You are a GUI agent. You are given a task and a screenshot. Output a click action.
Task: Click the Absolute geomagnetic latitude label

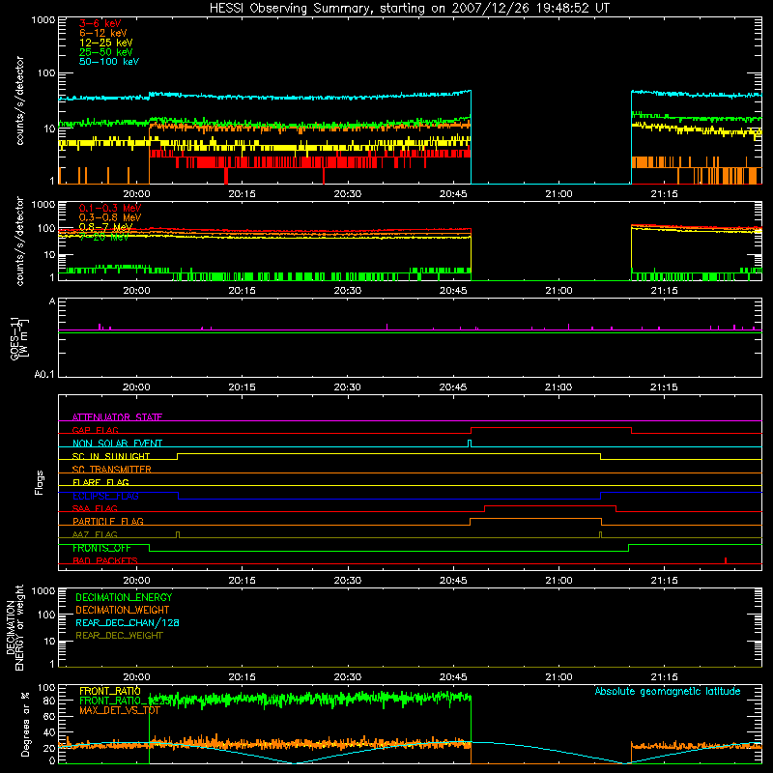pyautogui.click(x=668, y=691)
